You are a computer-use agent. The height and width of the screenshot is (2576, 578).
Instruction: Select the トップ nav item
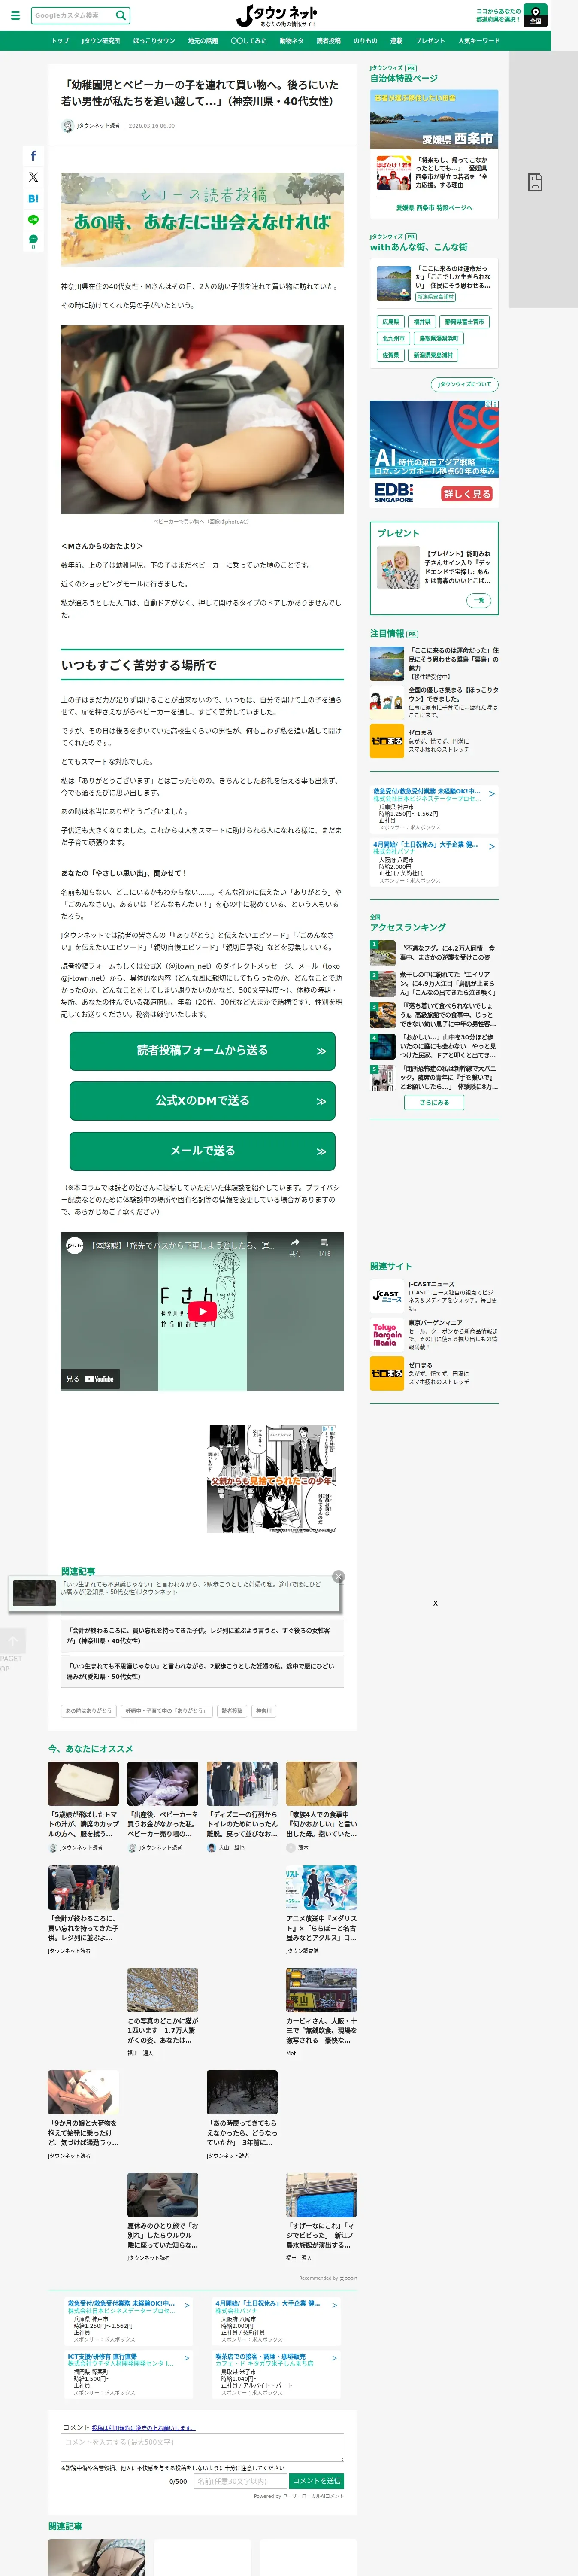[x=60, y=41]
